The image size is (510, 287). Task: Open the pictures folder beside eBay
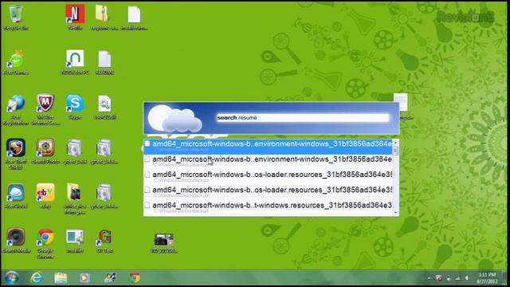tap(75, 199)
